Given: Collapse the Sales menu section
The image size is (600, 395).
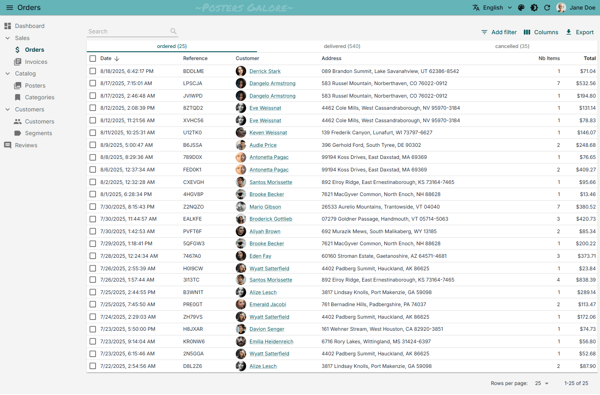Looking at the screenshot, I should pyautogui.click(x=8, y=38).
